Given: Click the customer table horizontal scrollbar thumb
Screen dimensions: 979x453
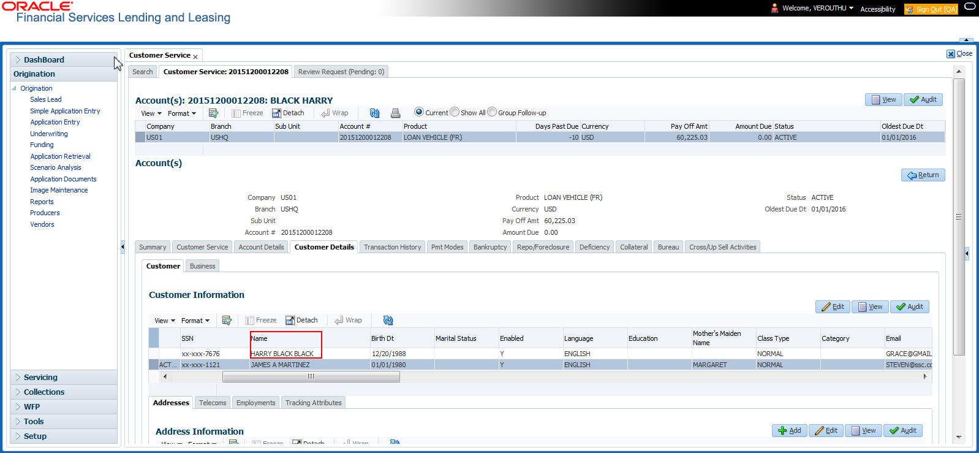Looking at the screenshot, I should tap(311, 376).
